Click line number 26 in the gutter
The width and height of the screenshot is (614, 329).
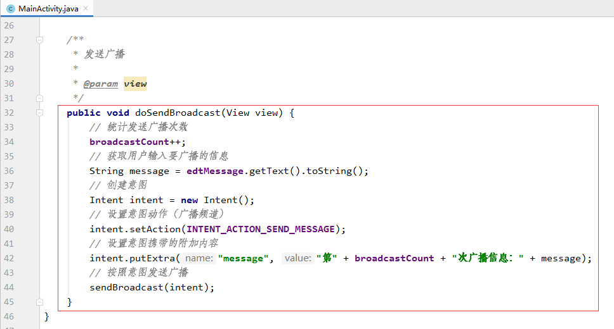coord(9,25)
